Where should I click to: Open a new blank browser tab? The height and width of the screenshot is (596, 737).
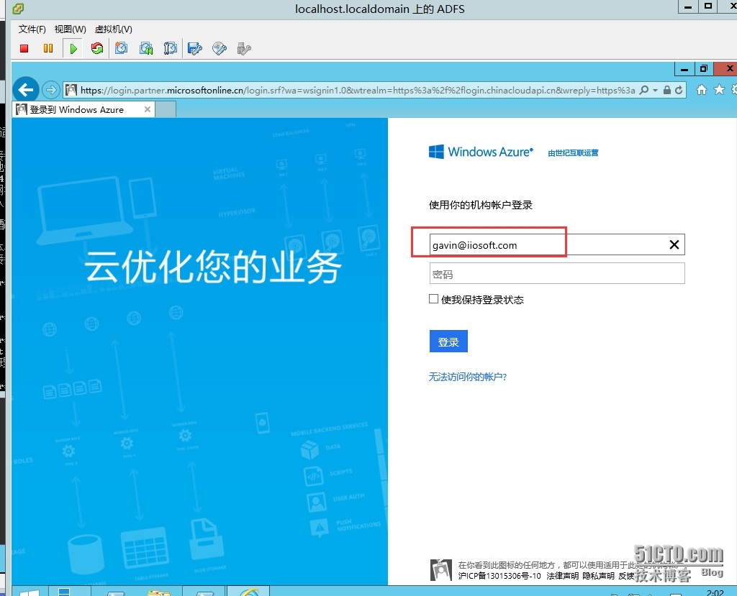pyautogui.click(x=166, y=109)
